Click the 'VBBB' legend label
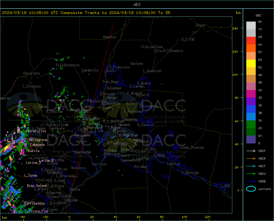Screen dimensions: 274x221 tap(262, 181)
